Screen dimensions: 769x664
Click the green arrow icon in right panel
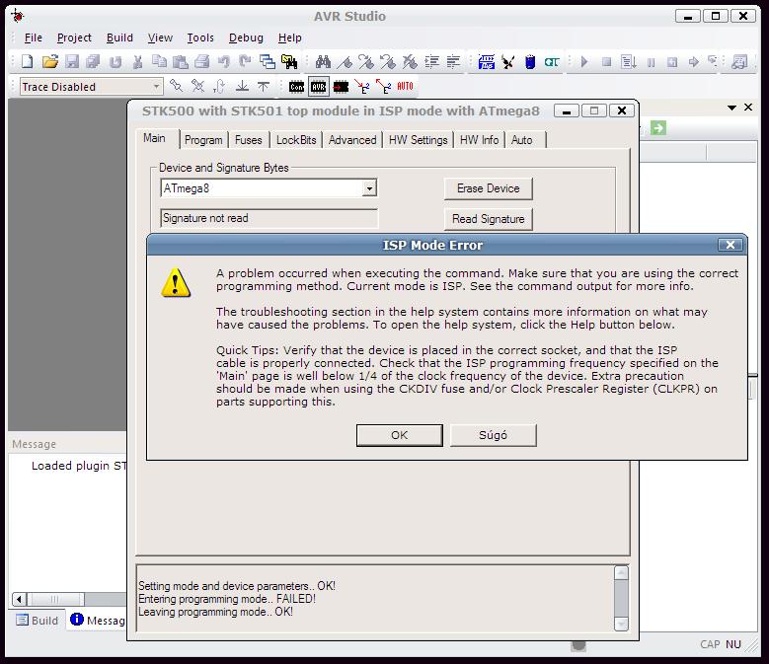pos(658,128)
